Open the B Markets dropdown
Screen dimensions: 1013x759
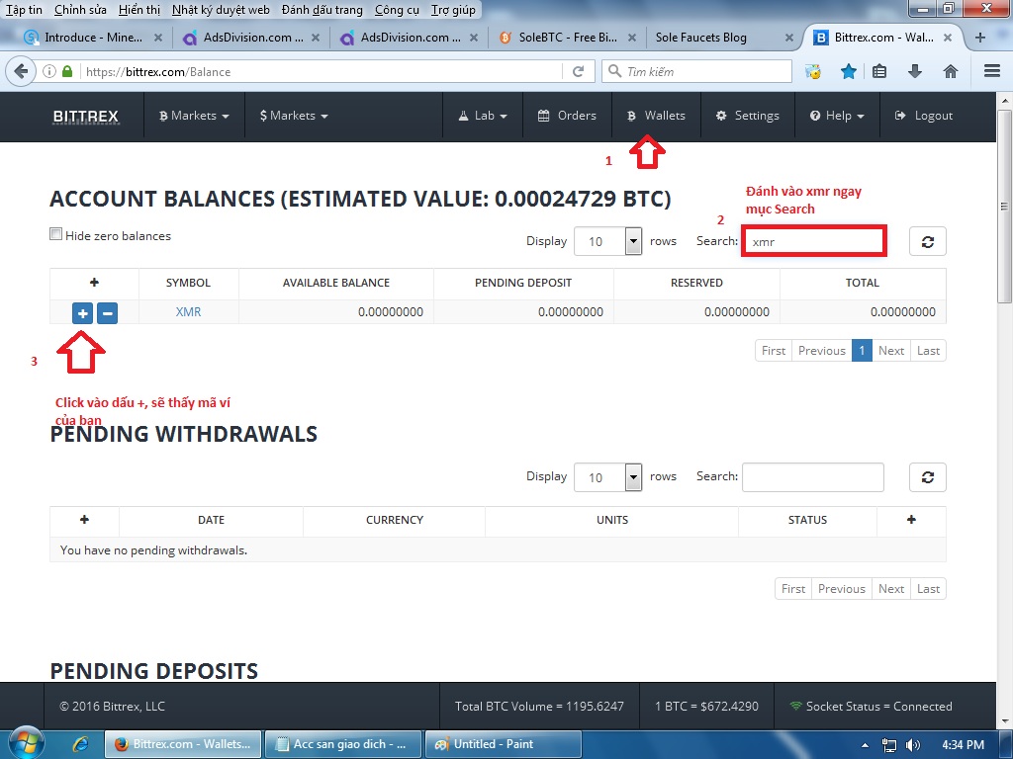coord(194,116)
